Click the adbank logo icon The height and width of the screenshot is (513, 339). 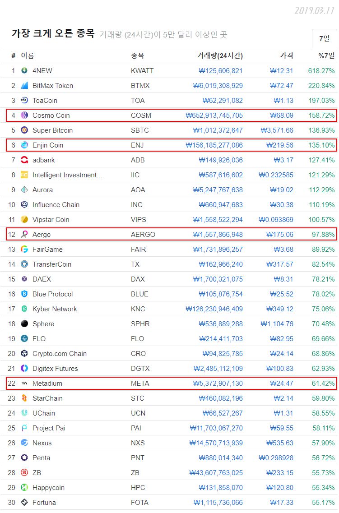[24, 160]
